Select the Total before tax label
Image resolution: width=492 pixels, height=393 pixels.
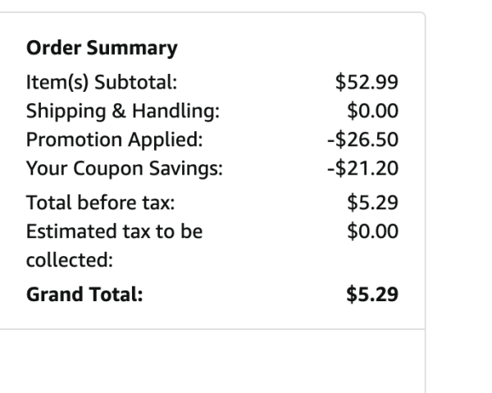pos(100,203)
